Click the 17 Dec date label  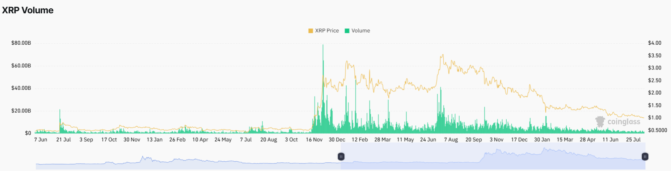(519, 140)
